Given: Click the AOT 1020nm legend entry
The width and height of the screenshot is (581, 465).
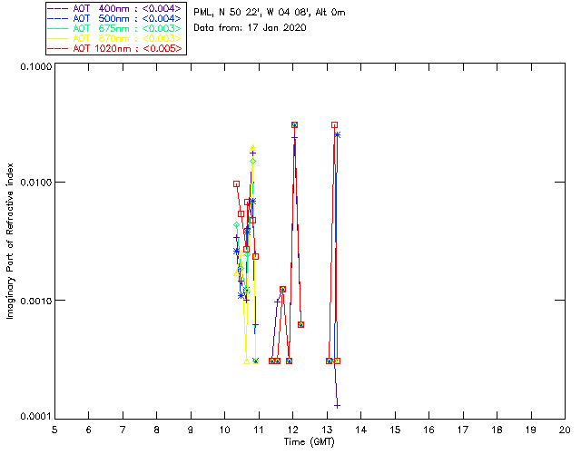Looking at the screenshot, I should (115, 48).
